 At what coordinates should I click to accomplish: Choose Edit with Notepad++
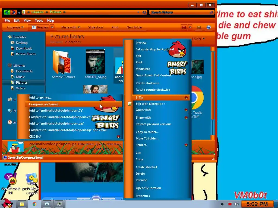coord(150,104)
